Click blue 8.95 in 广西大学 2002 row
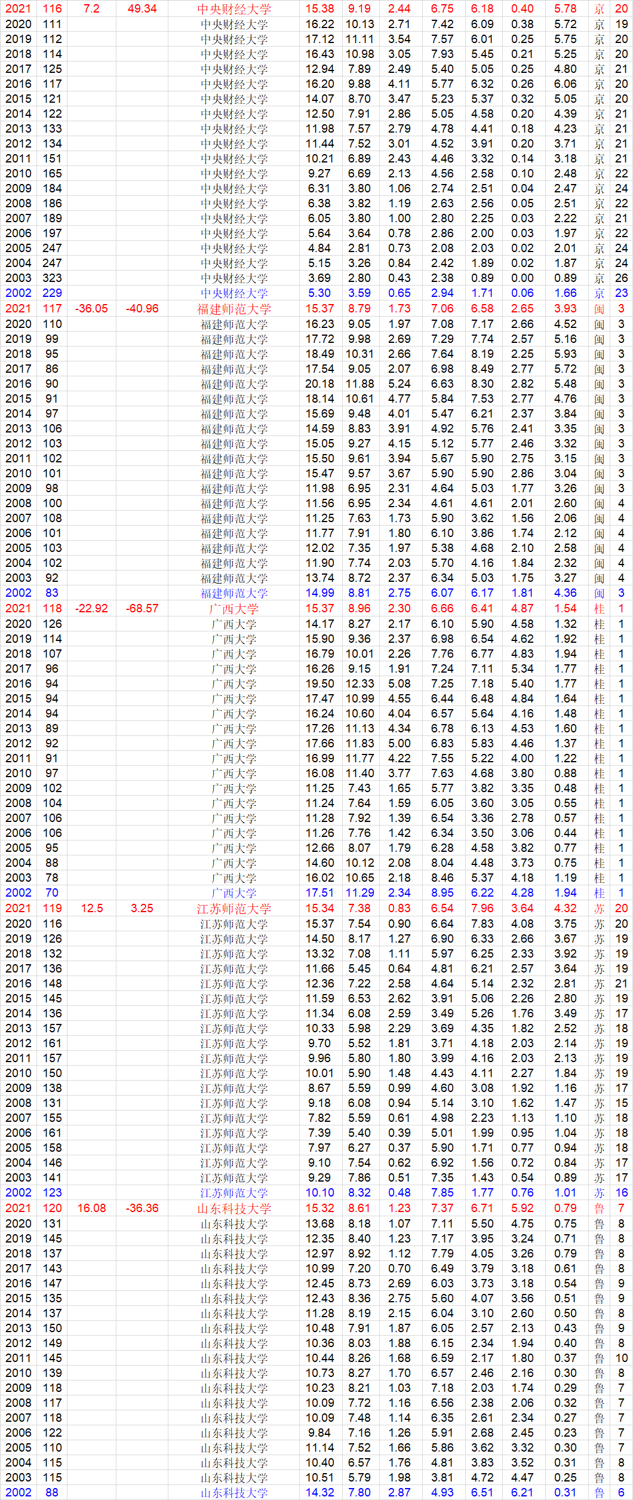Image resolution: width=633 pixels, height=1500 pixels. 443,893
